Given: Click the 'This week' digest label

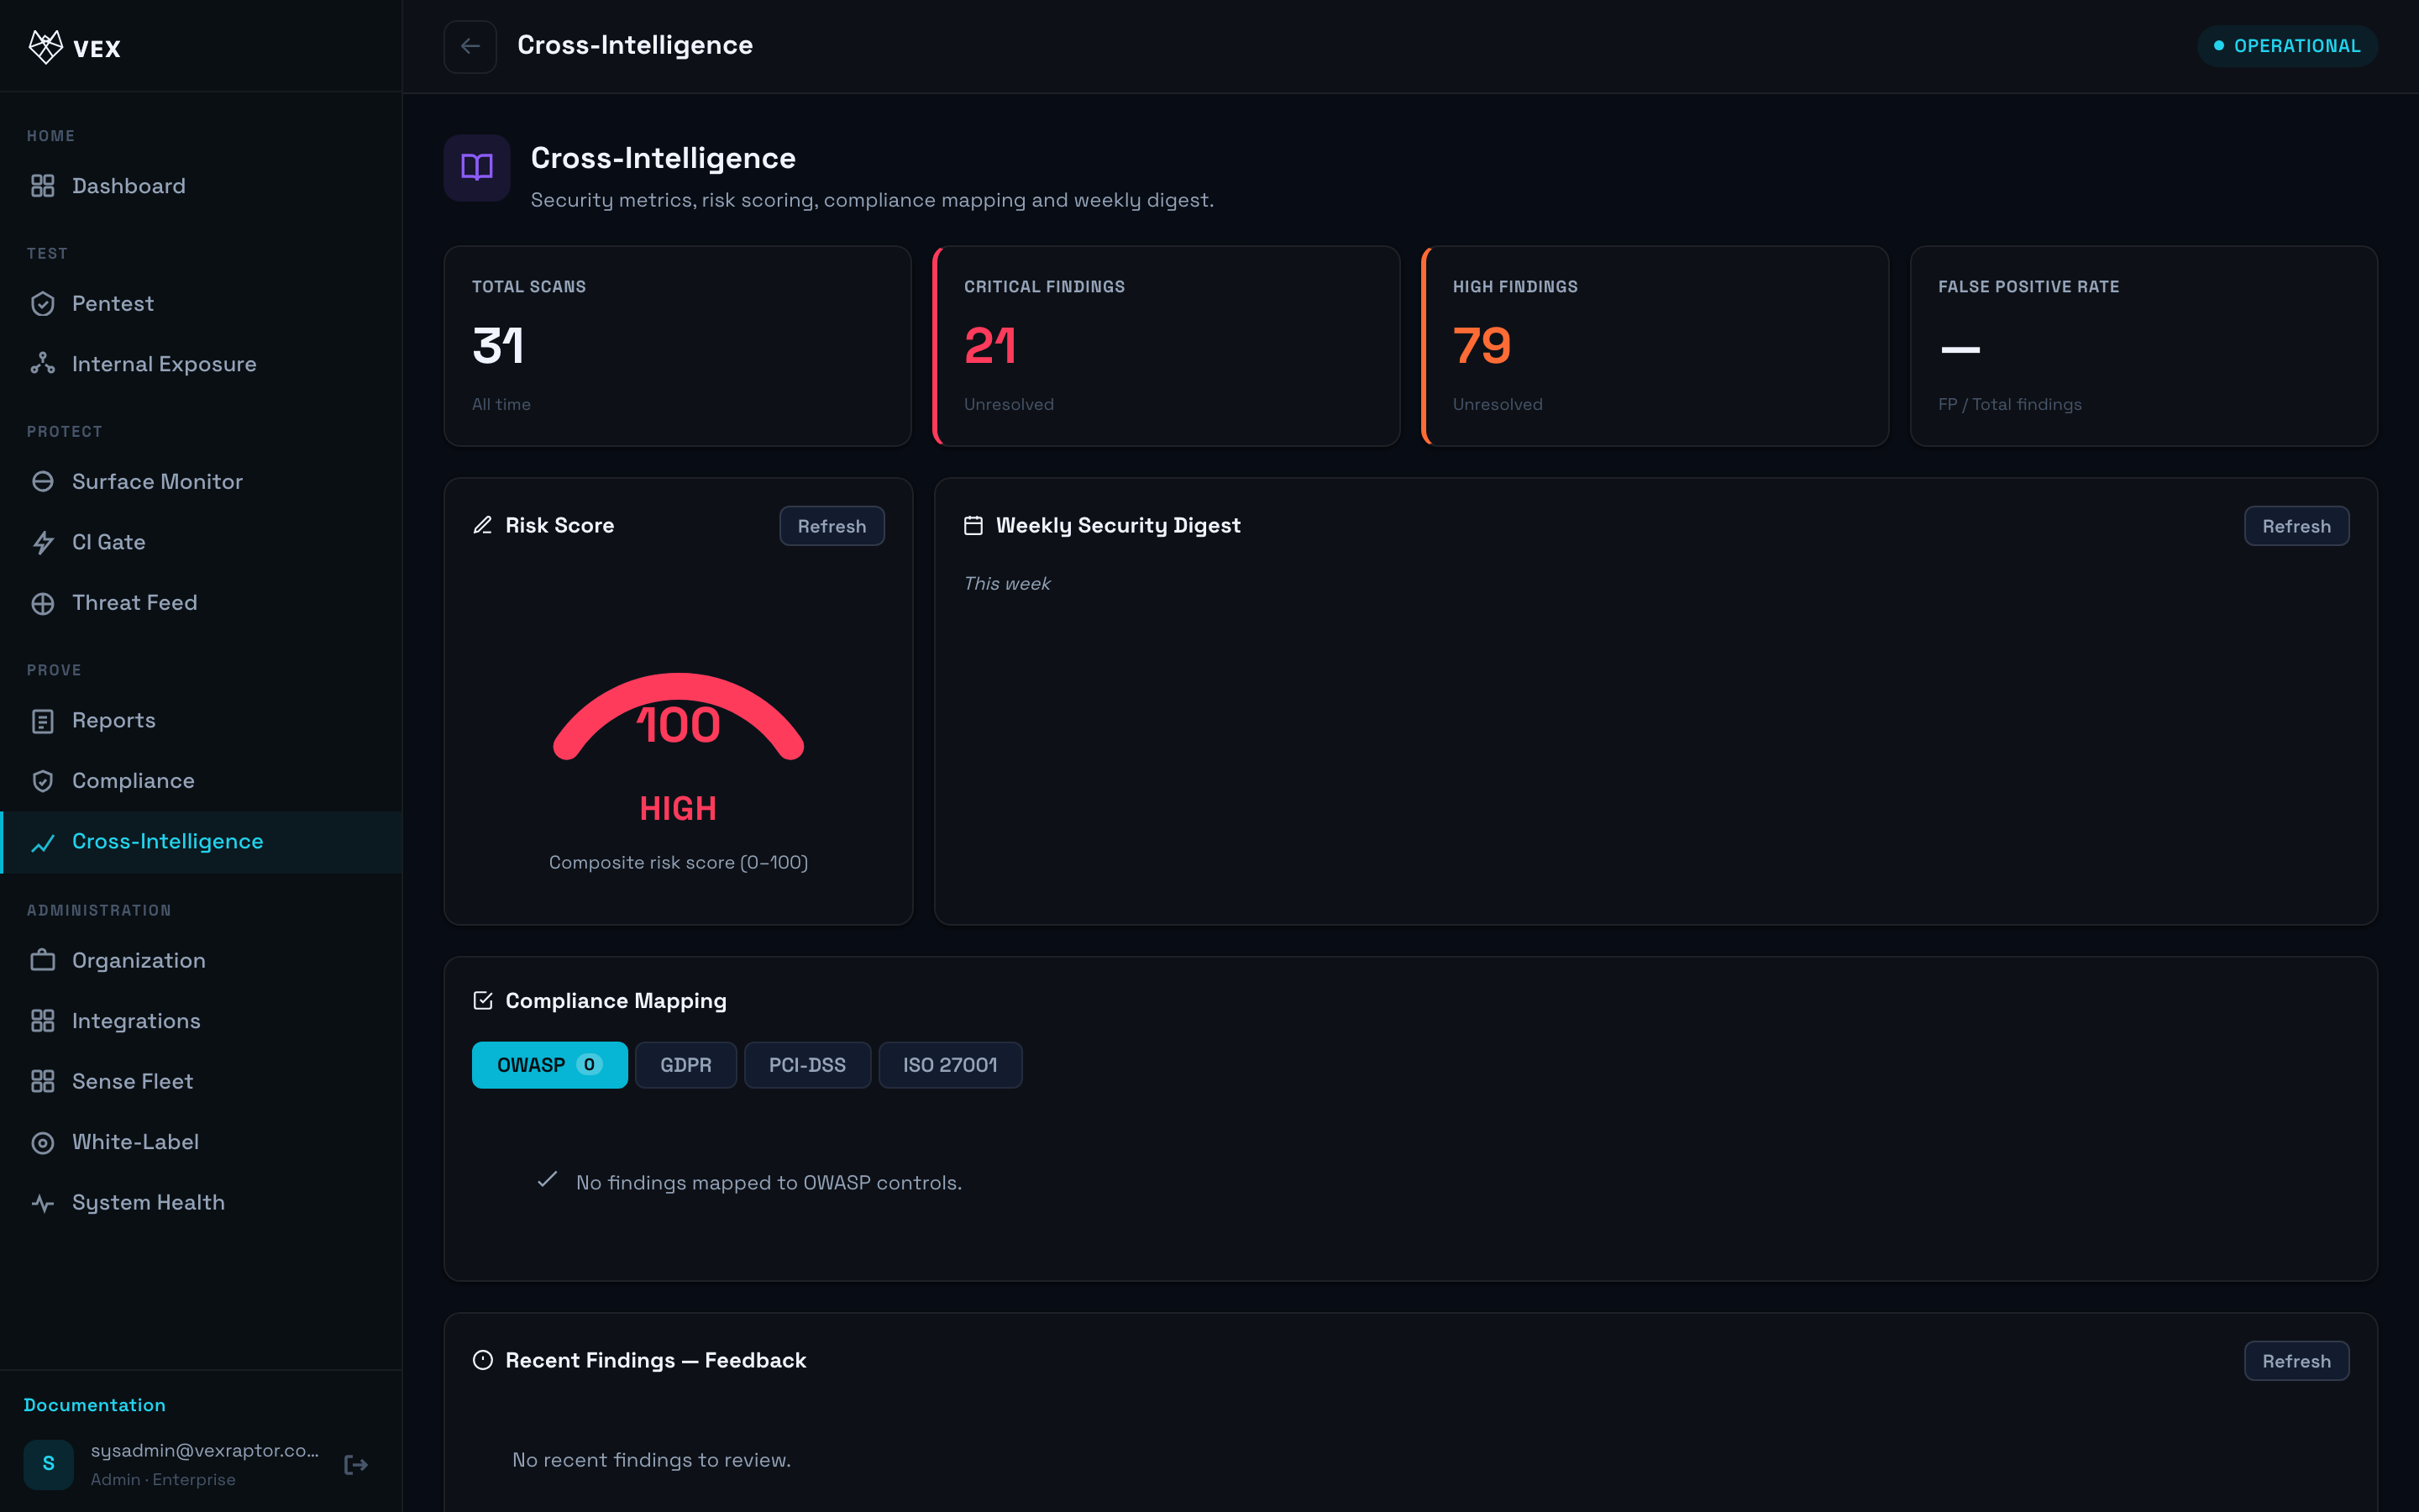Looking at the screenshot, I should pyautogui.click(x=1006, y=583).
